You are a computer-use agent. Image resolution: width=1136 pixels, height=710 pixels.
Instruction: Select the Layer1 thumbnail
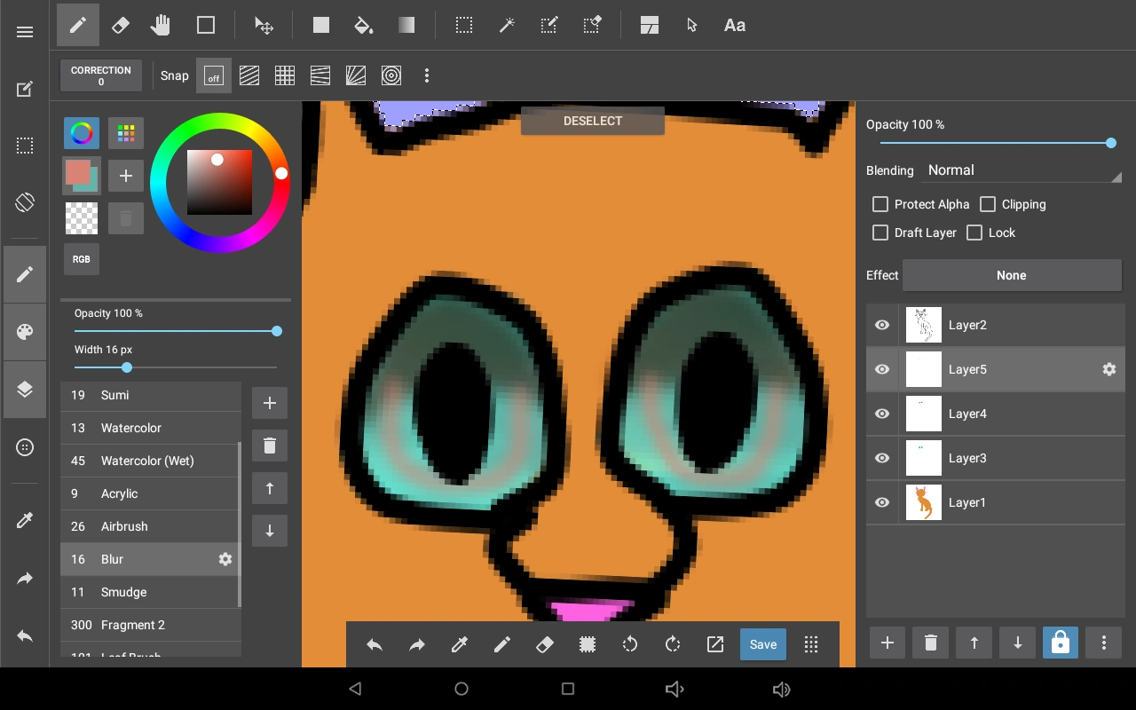[x=924, y=502]
